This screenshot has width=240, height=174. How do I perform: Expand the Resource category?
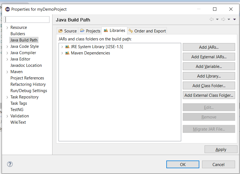coord(7,27)
